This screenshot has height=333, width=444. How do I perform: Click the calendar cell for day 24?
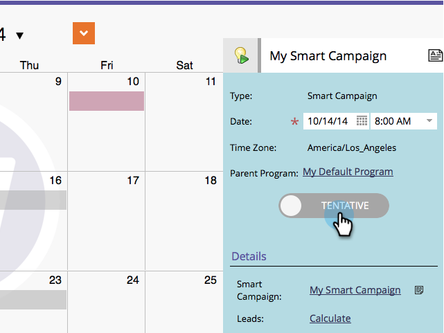[x=107, y=308]
